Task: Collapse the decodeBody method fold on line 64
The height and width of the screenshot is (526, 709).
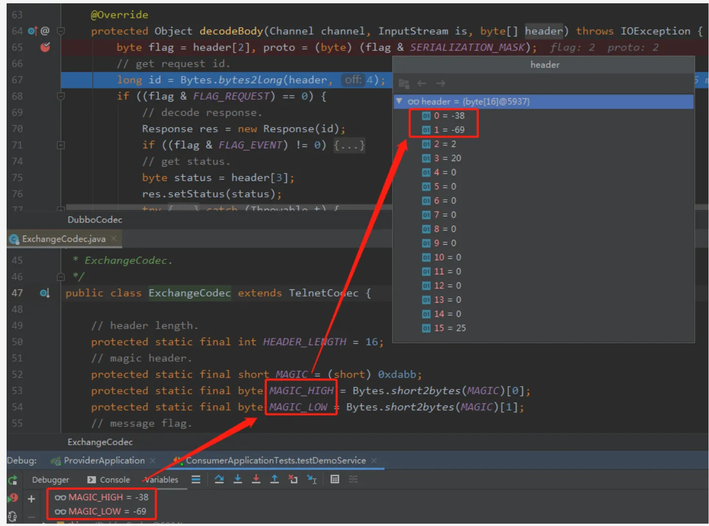Action: 61,31
